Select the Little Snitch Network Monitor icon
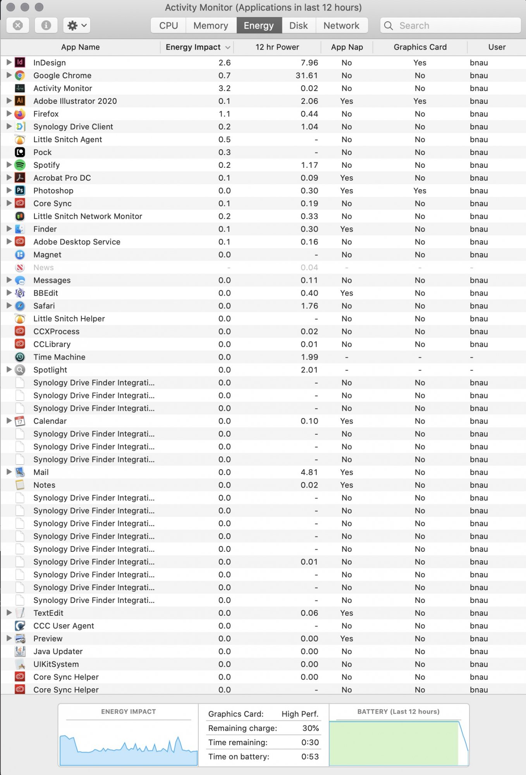 [x=20, y=216]
